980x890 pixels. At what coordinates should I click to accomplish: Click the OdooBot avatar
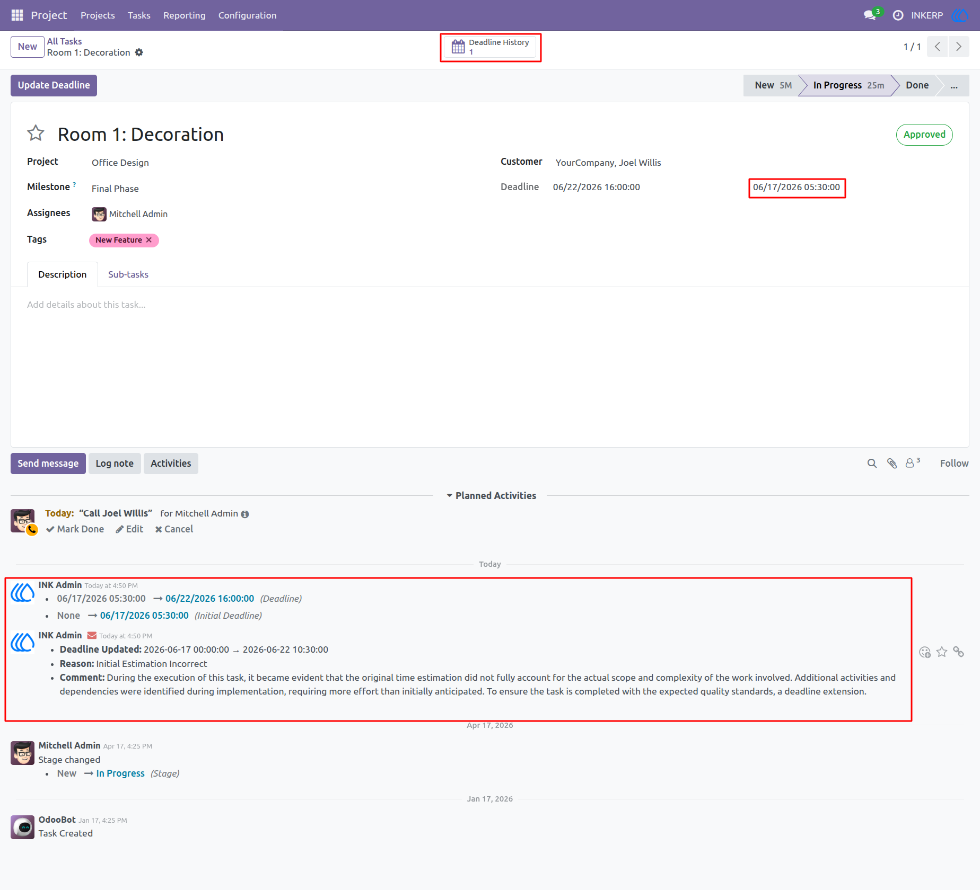click(22, 827)
